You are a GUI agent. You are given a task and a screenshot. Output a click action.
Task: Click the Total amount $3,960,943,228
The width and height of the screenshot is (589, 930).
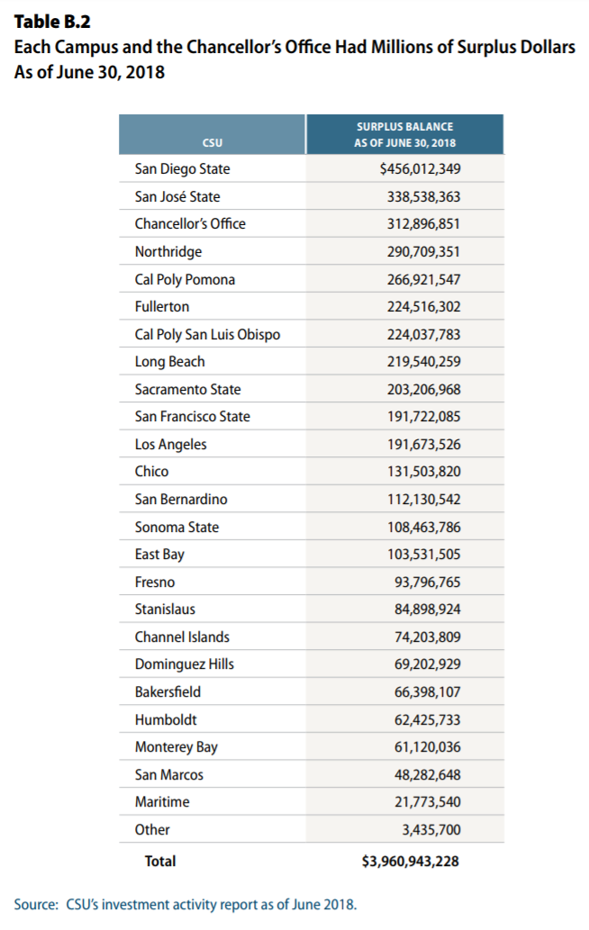410,861
